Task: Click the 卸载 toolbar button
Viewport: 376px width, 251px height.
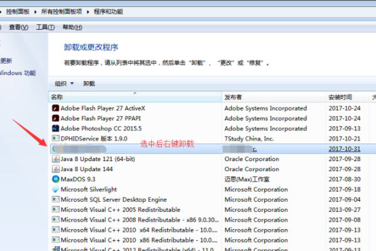Action: pos(89,84)
